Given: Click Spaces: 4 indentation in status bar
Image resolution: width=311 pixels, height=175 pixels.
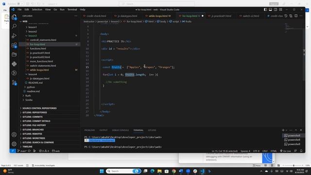Looking at the screenshot, I should [x=245, y=151].
